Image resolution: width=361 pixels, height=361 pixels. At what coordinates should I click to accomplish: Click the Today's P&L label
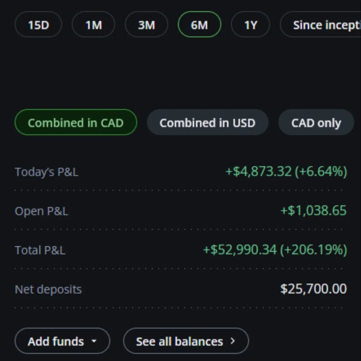point(47,172)
